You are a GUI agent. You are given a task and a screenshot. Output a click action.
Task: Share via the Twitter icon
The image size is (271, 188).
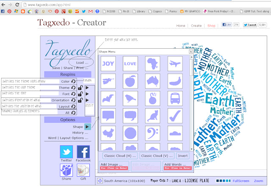click(x=66, y=152)
